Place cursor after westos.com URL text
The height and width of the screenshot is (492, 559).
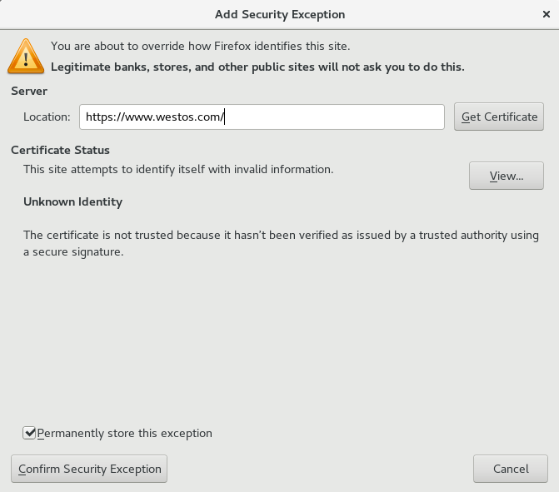[x=226, y=117]
